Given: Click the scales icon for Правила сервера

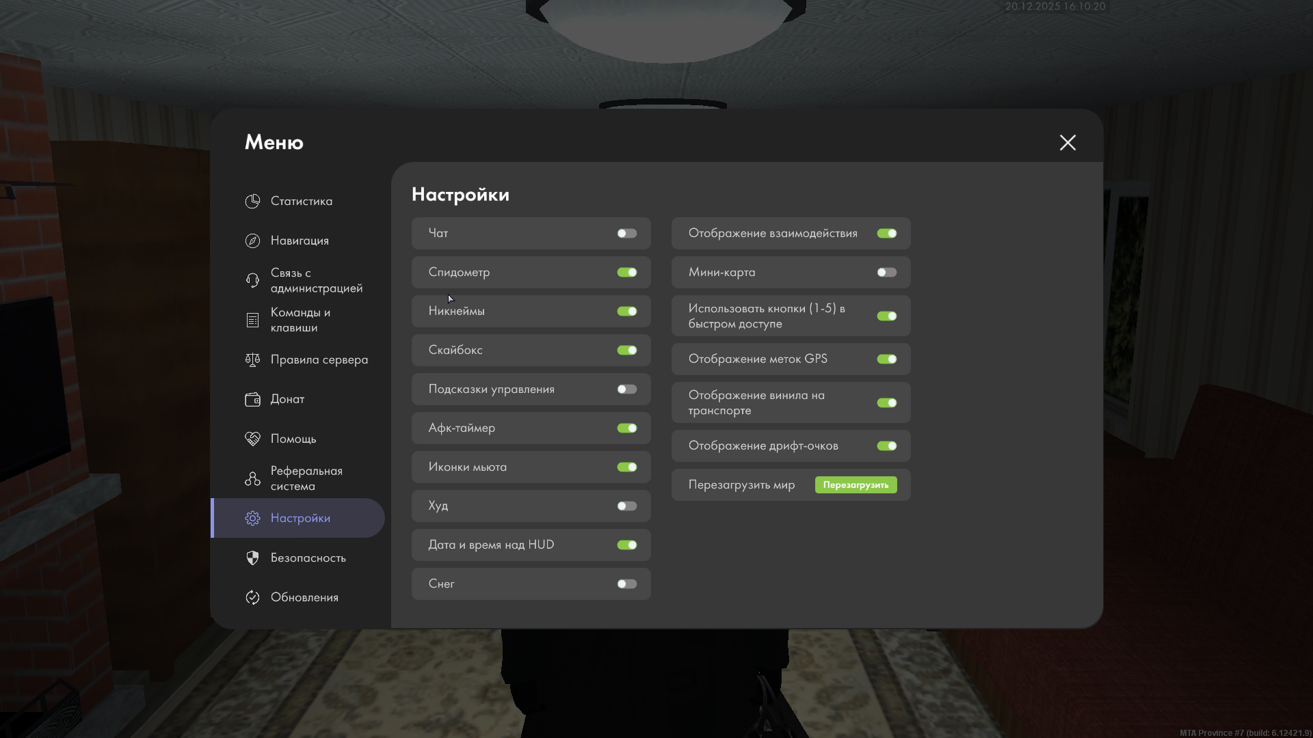Looking at the screenshot, I should pyautogui.click(x=252, y=359).
